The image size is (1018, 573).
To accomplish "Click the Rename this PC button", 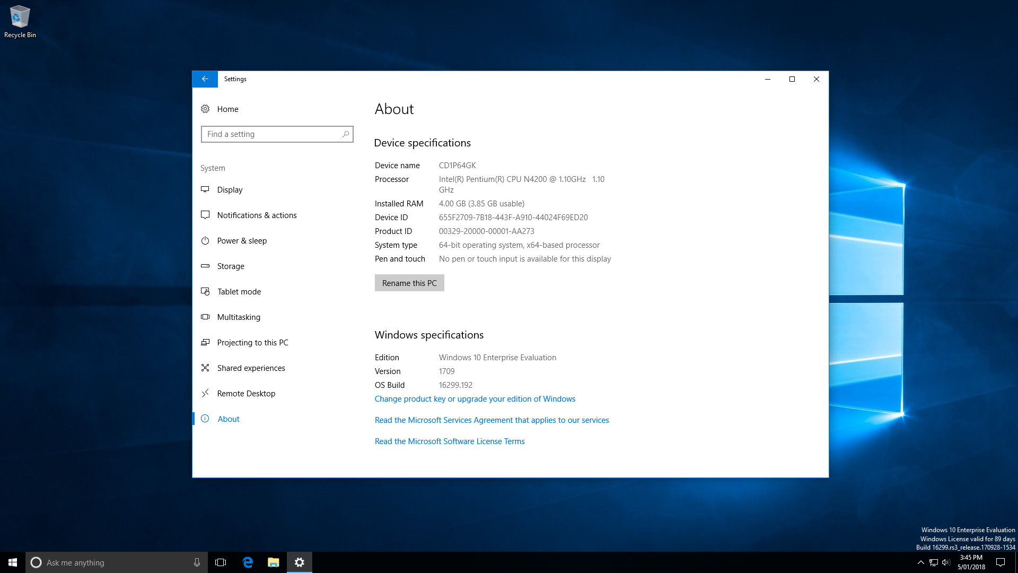I will [x=409, y=283].
